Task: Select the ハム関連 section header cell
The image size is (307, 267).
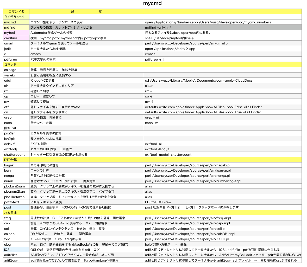Action: [16, 213]
